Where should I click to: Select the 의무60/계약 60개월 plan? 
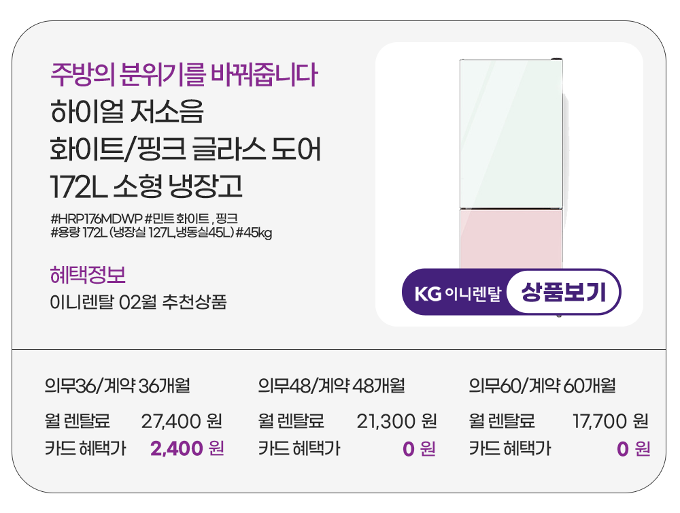542,386
